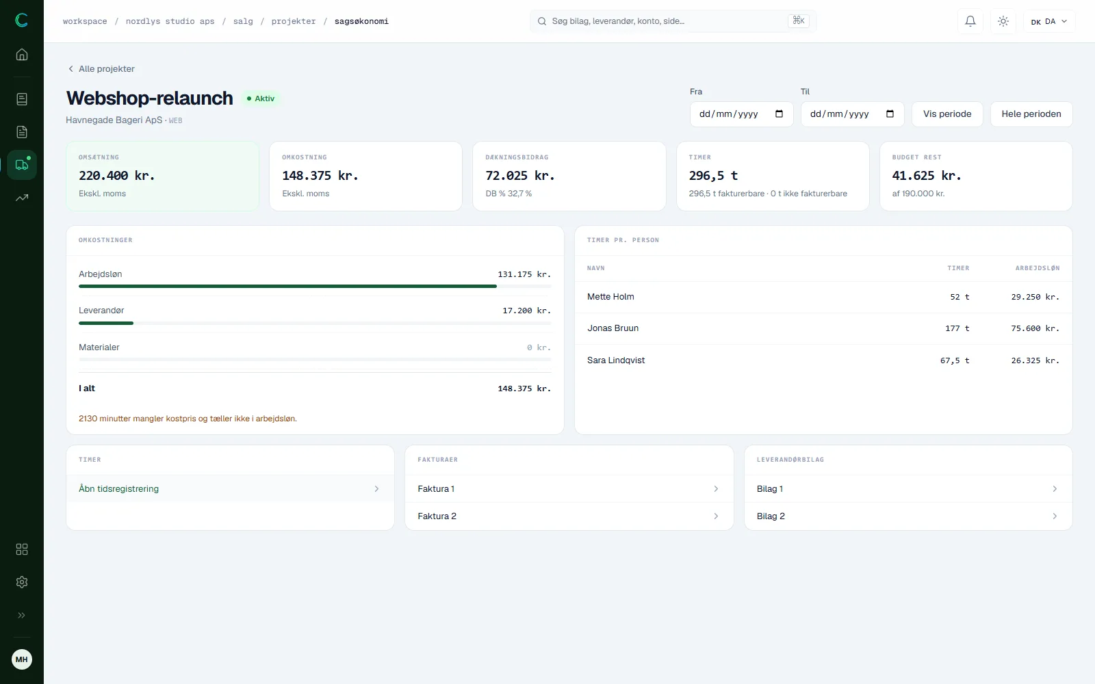
Task: Open nordlys studio aps breadcrumb
Action: click(x=170, y=21)
